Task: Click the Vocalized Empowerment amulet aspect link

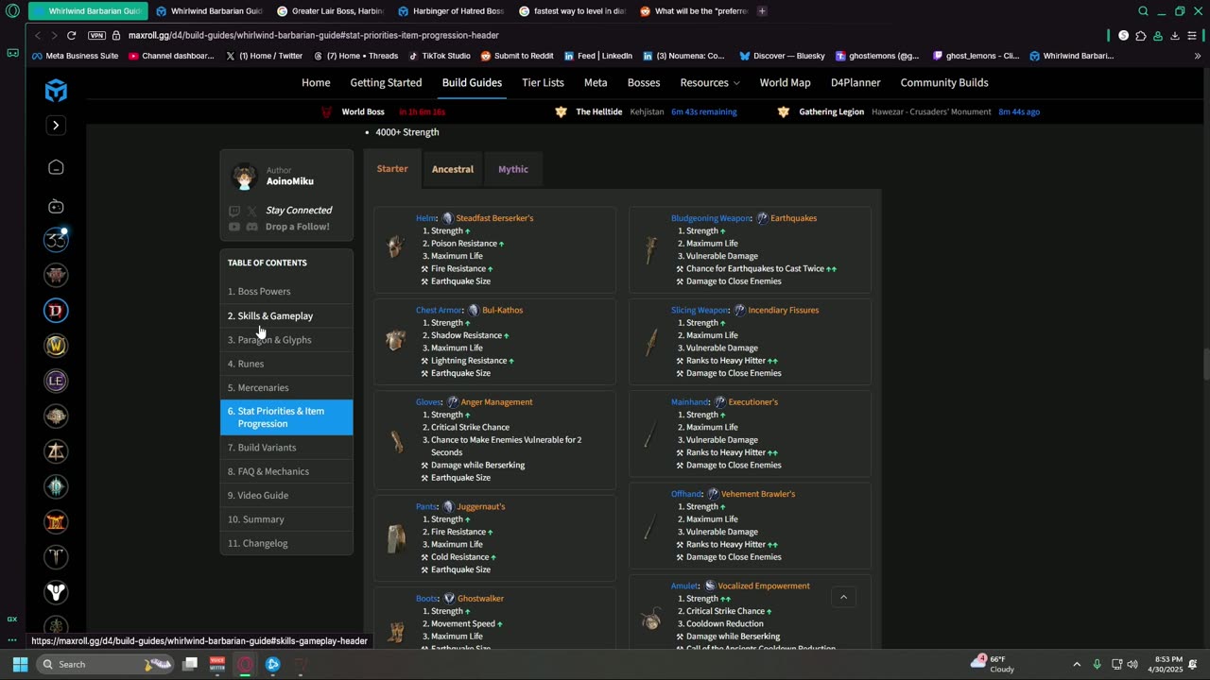Action: pyautogui.click(x=764, y=586)
